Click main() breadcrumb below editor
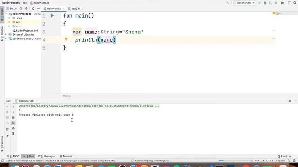 pos(67,96)
